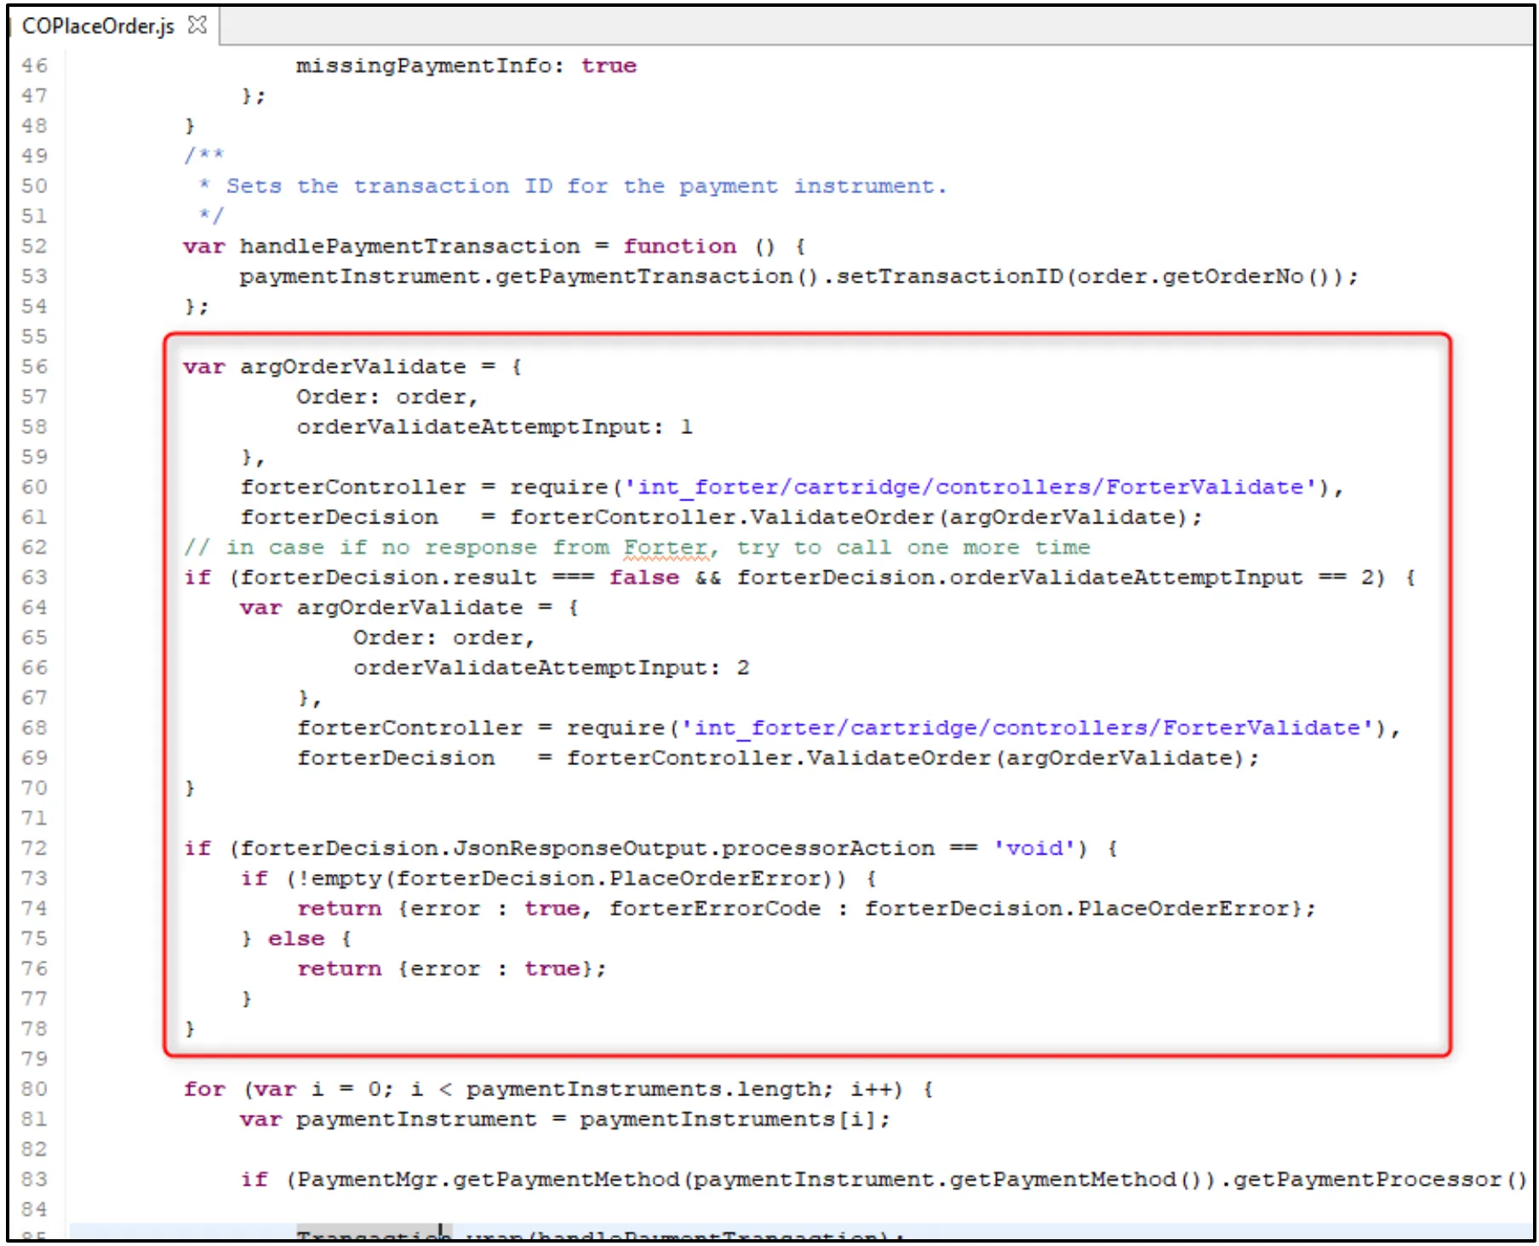Click '} else {' on line 75
Viewport: 1539px width, 1246px height.
[x=296, y=939]
